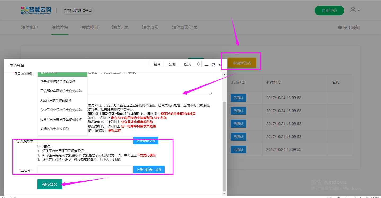
Task: Go to 短信账户 tab
Action: click(29, 27)
